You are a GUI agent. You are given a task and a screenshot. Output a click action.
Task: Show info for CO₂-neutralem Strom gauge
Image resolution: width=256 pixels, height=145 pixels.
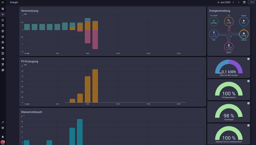tap(248, 125)
